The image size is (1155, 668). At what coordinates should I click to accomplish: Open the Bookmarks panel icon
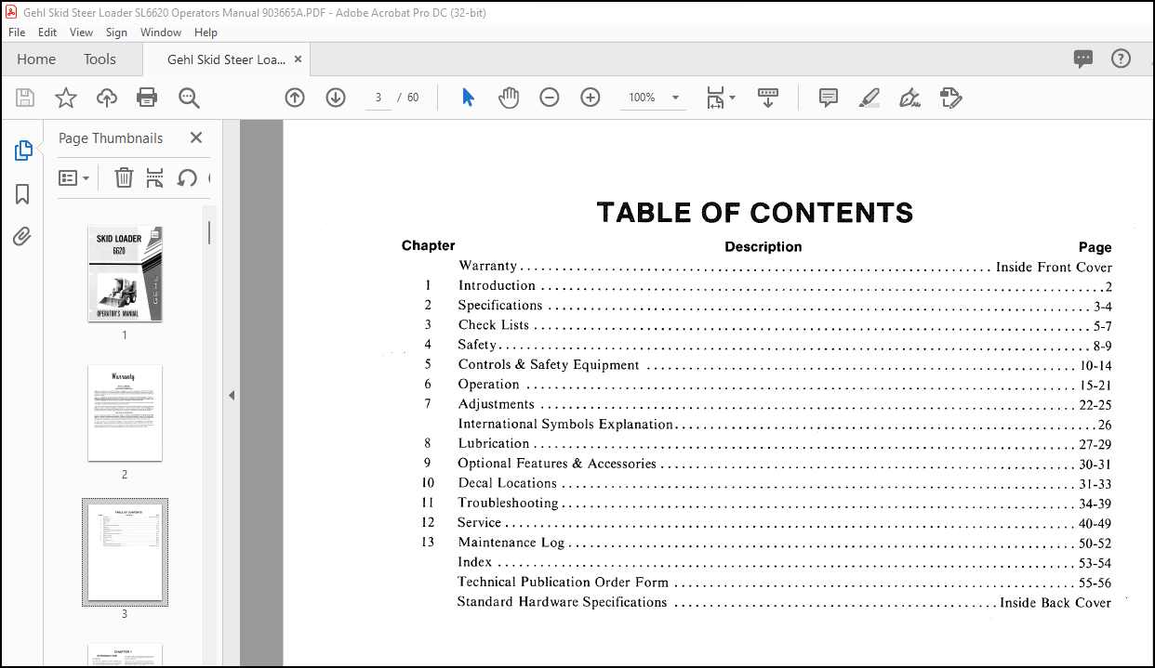click(23, 194)
